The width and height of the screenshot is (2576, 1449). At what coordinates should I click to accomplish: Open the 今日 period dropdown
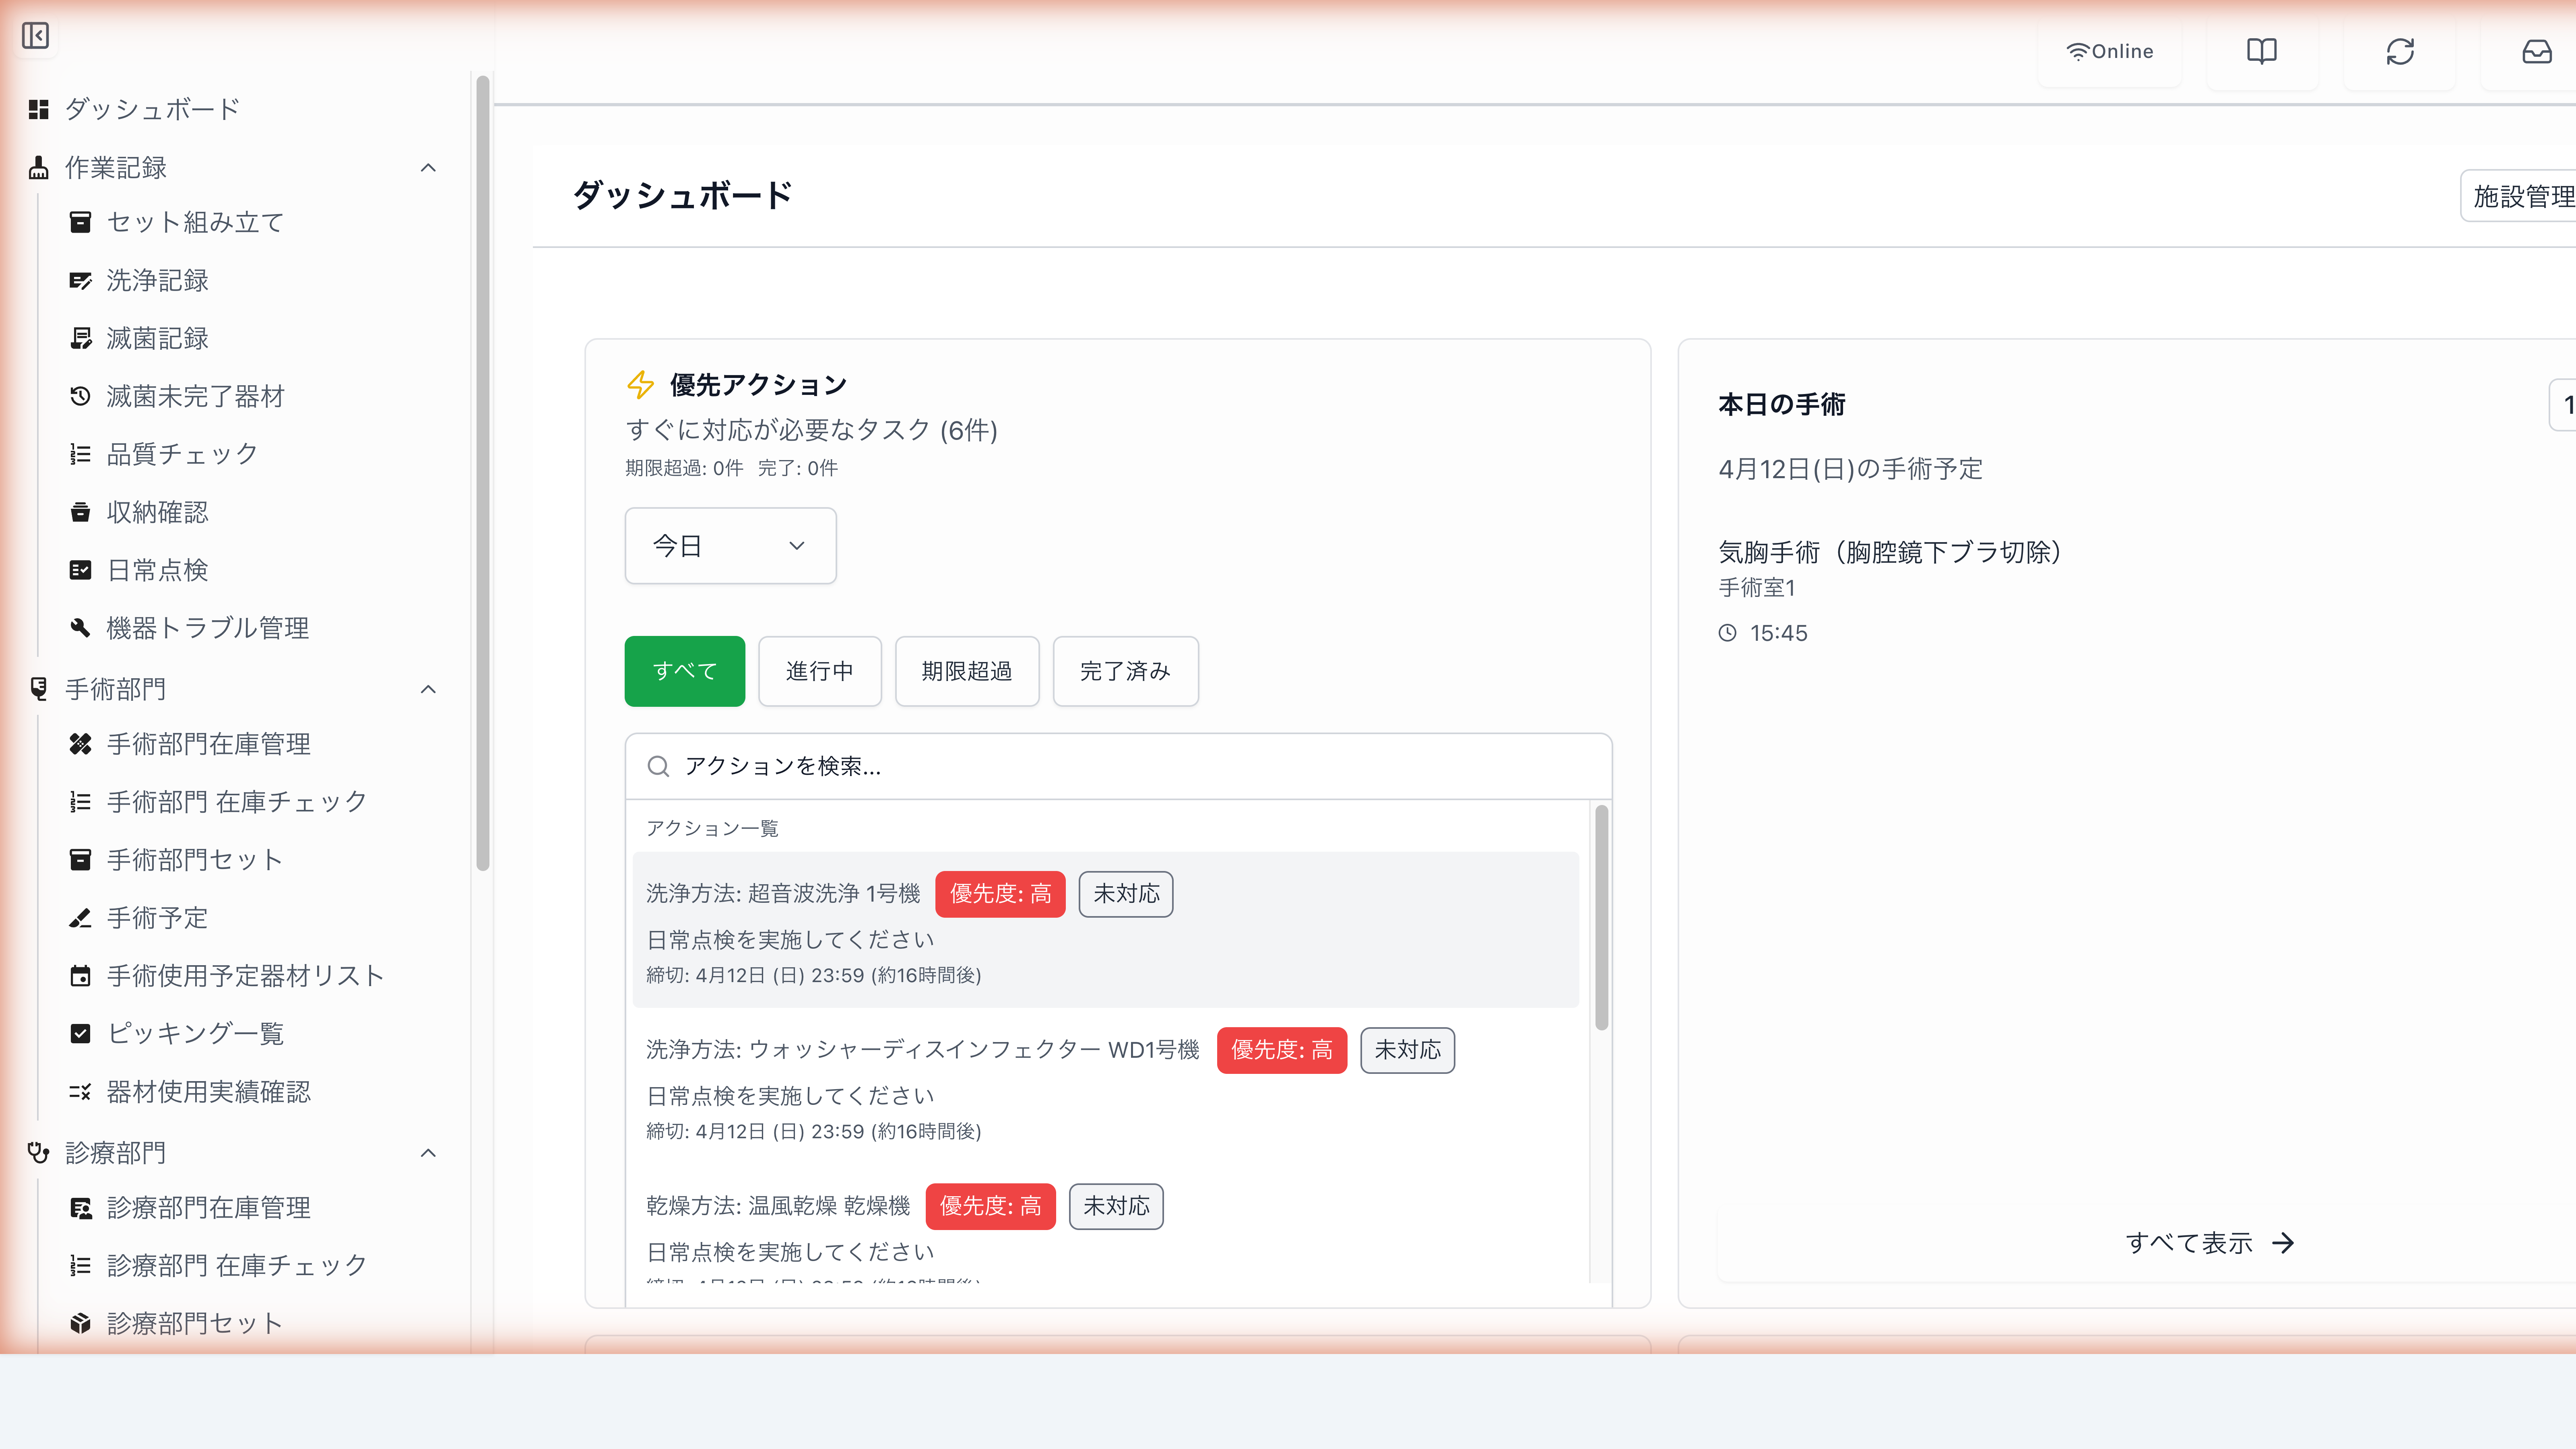point(730,546)
